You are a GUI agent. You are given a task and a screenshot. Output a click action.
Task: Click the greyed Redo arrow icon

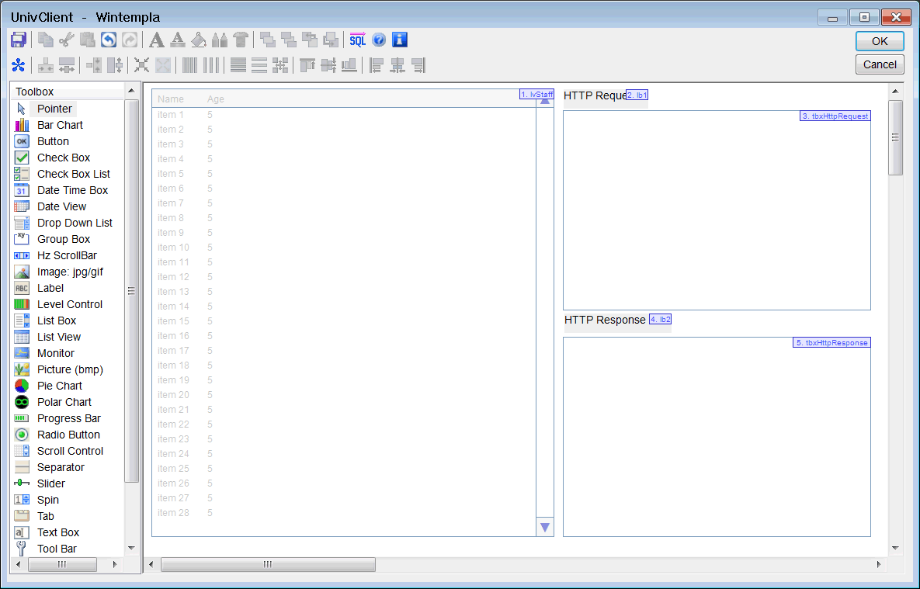pyautogui.click(x=130, y=40)
